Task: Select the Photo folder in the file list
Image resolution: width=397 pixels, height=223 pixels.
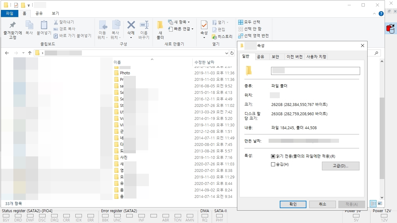Action: (x=125, y=73)
